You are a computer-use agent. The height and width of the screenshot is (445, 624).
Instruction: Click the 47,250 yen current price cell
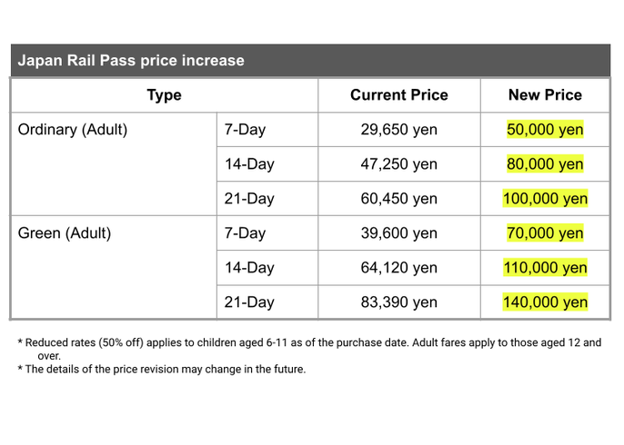(399, 164)
